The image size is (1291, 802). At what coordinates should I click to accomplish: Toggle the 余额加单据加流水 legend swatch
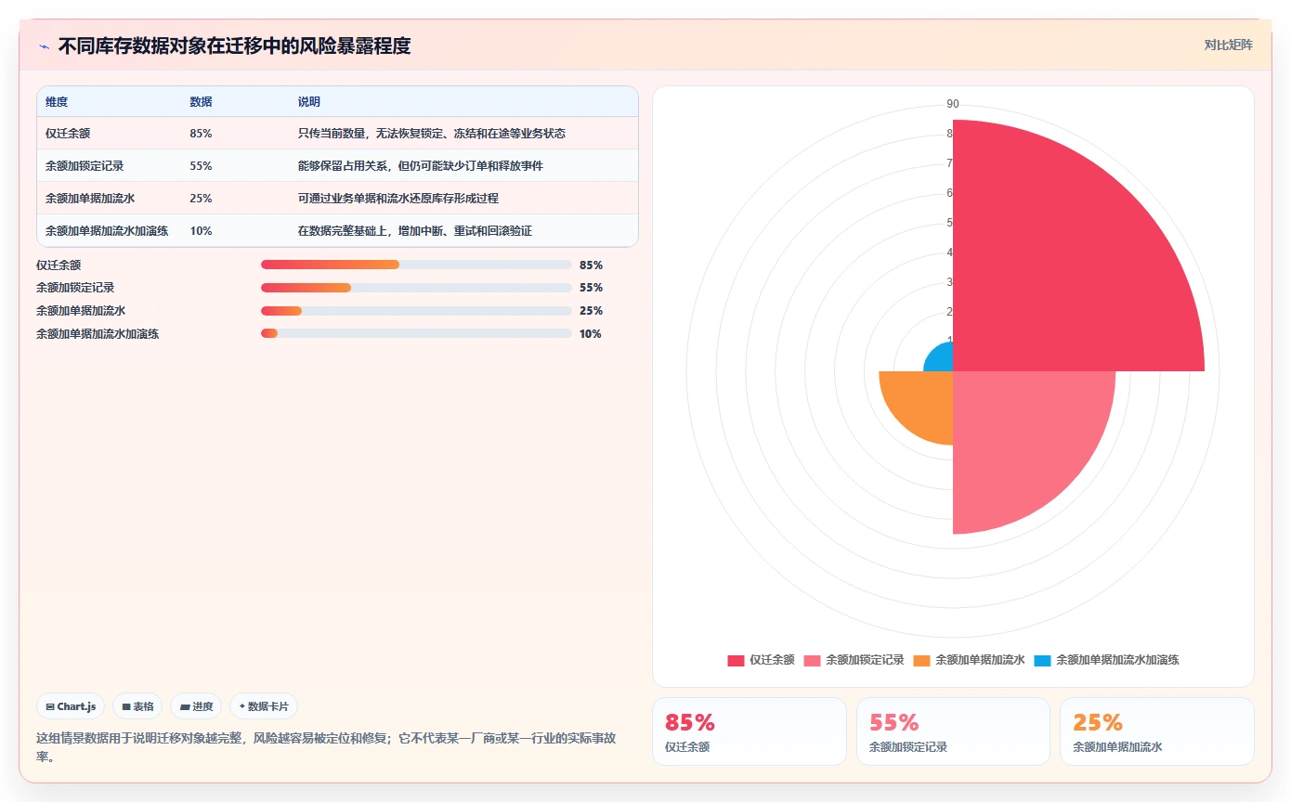click(921, 660)
